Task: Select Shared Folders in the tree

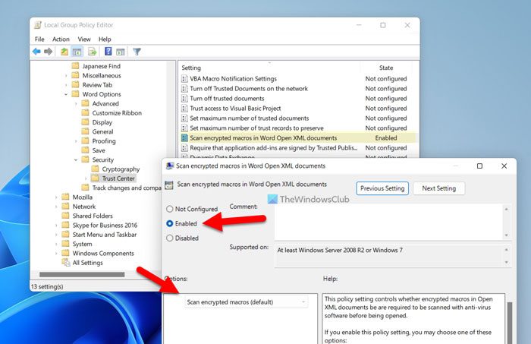Action: (93, 216)
